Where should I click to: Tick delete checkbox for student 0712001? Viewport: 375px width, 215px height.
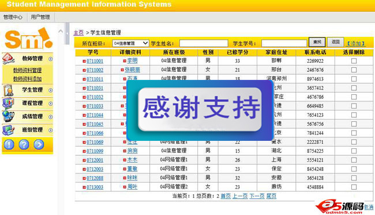[354, 160]
